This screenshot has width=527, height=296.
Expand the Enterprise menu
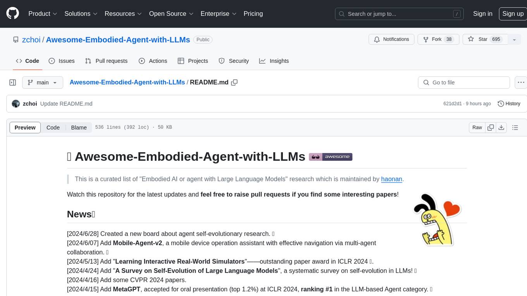pos(218,14)
